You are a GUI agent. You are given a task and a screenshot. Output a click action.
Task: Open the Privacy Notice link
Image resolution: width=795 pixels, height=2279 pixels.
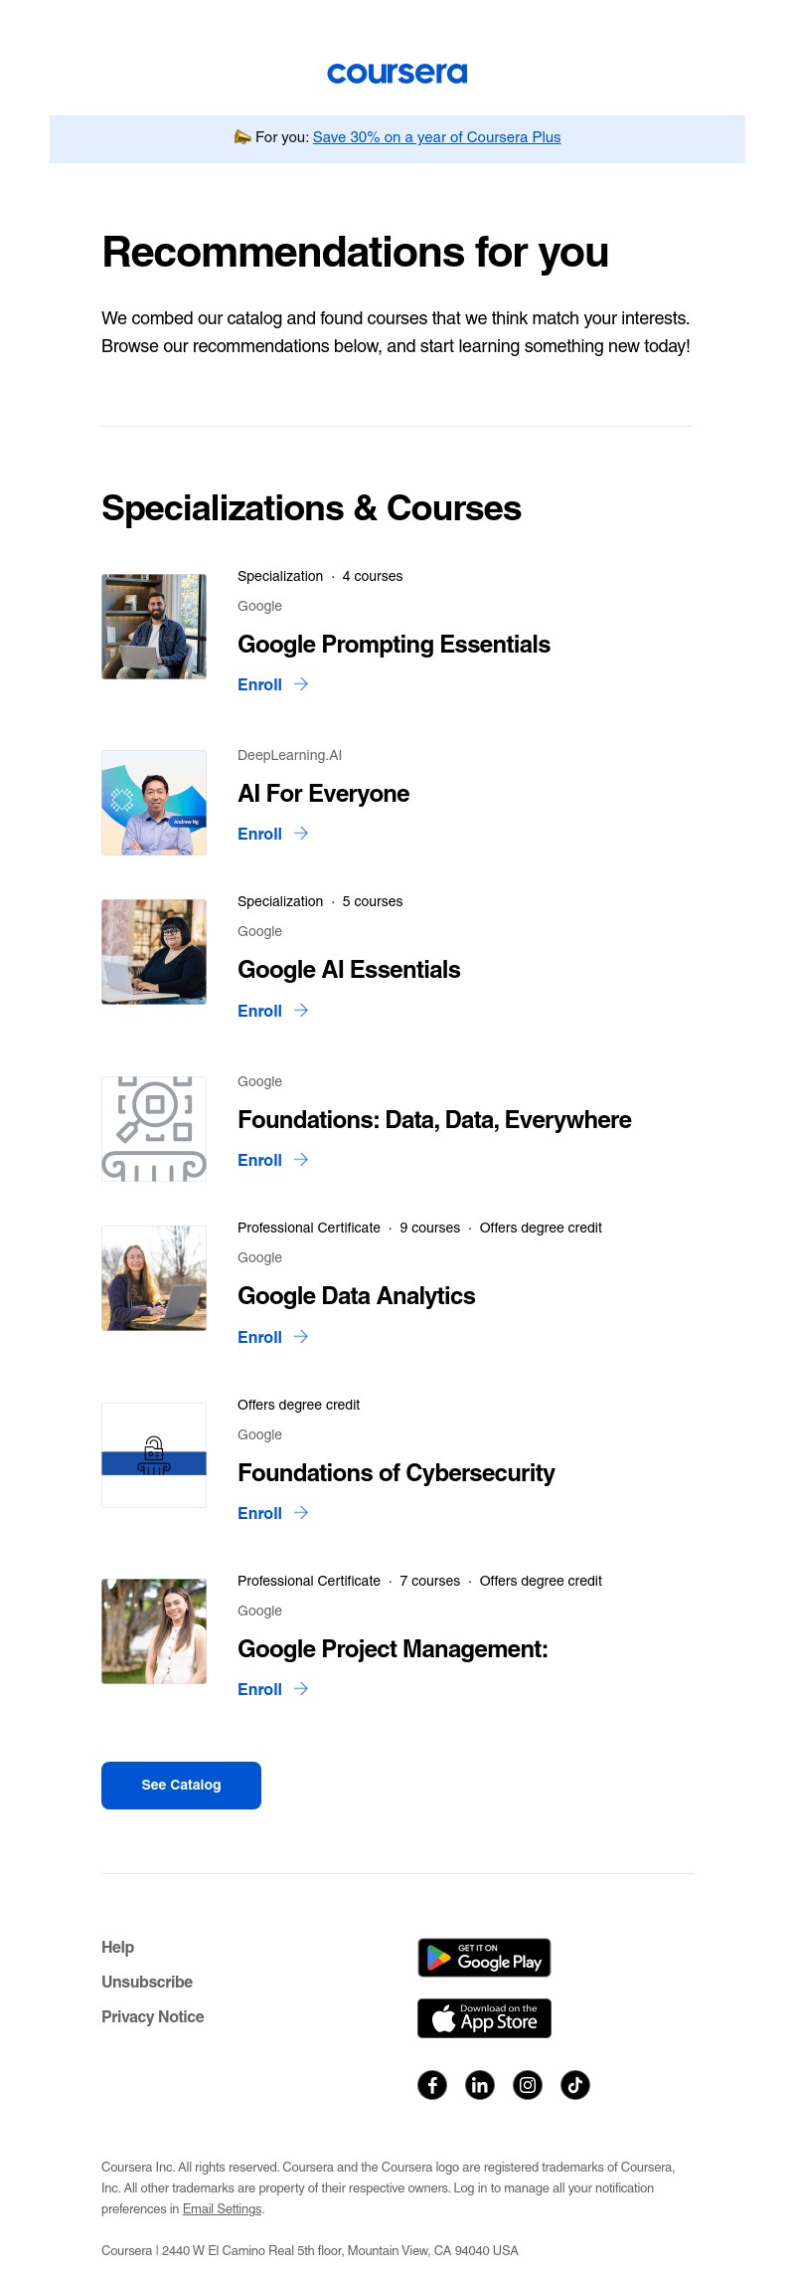point(152,2016)
